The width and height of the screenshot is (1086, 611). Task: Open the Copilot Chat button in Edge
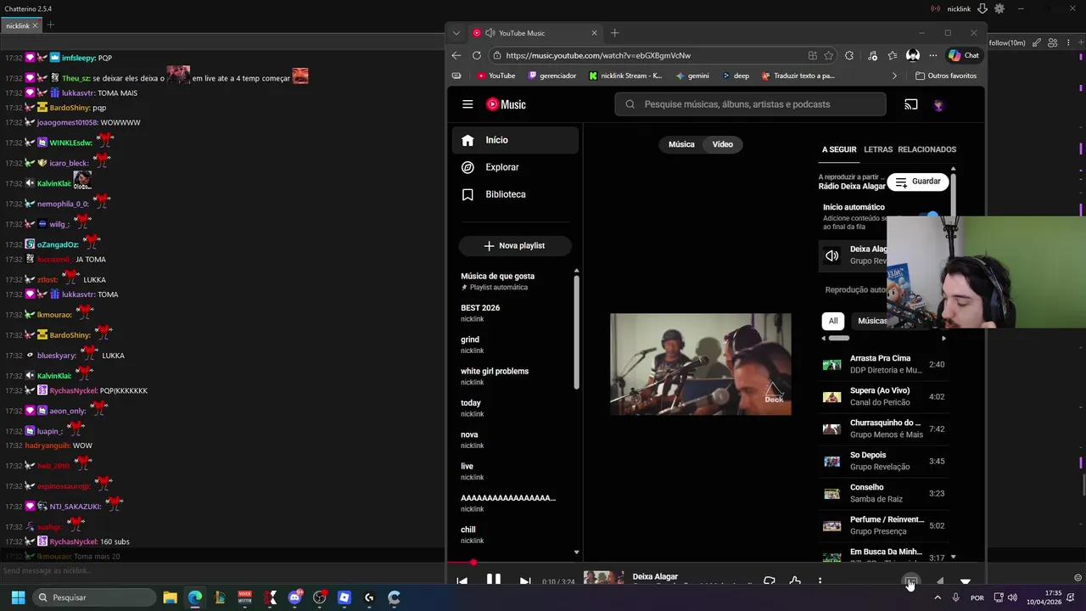pos(964,55)
